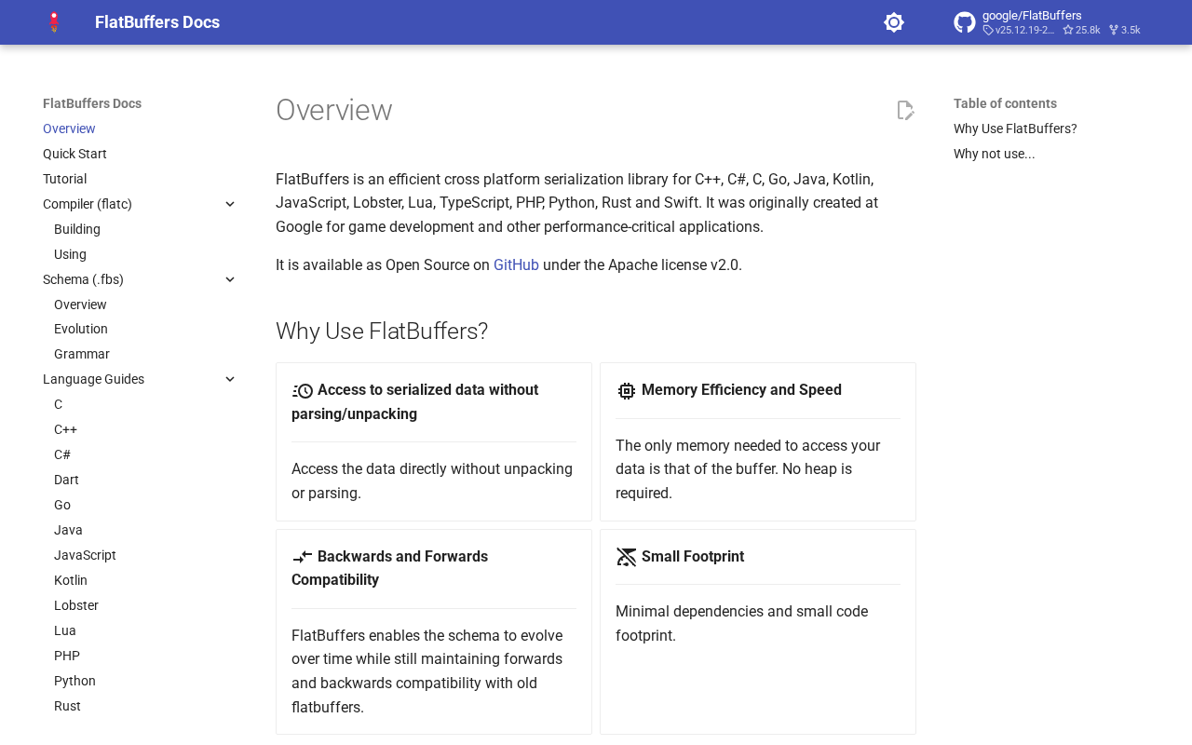Click the Small Footprint card icon
Viewport: 1192px width, 745px height.
[x=627, y=557]
